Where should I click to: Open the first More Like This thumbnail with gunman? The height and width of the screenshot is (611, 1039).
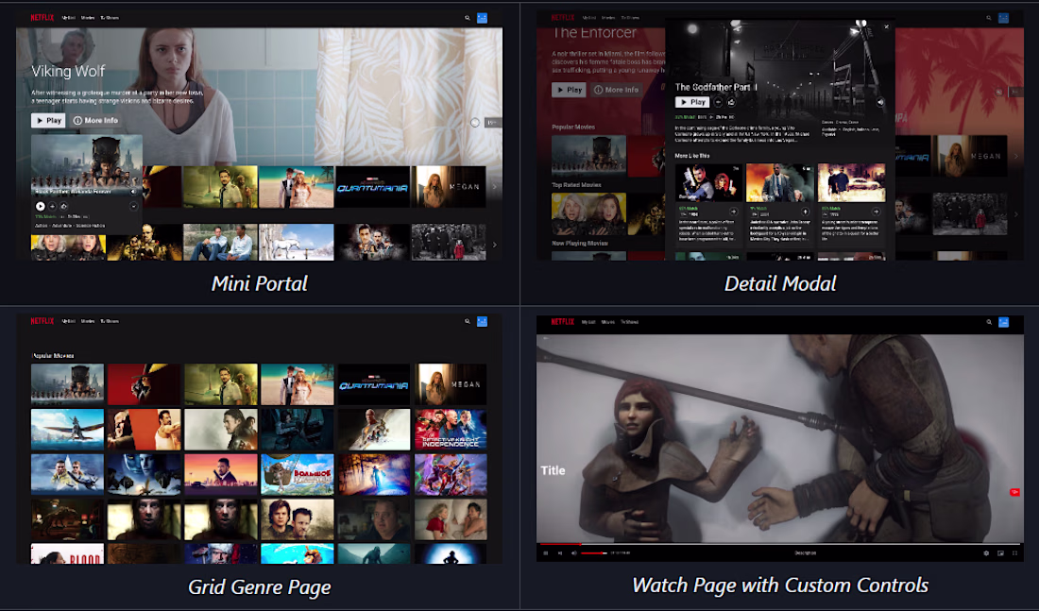tap(708, 182)
